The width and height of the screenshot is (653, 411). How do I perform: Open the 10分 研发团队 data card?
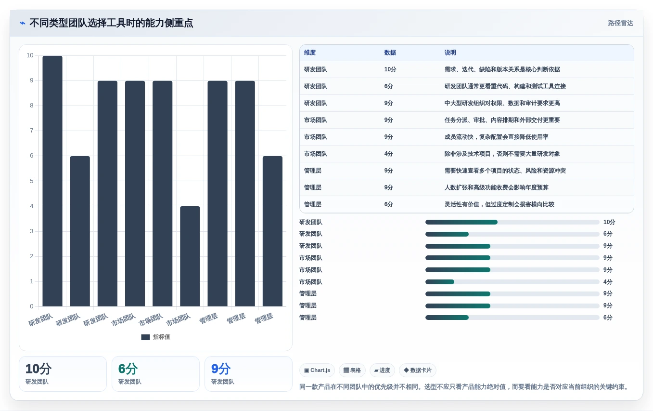click(x=63, y=374)
